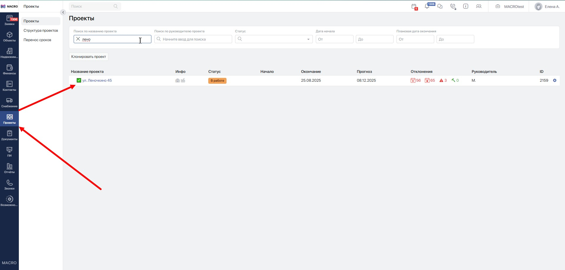Select Структура проектов menu item
This screenshot has height=270, width=565.
click(41, 31)
